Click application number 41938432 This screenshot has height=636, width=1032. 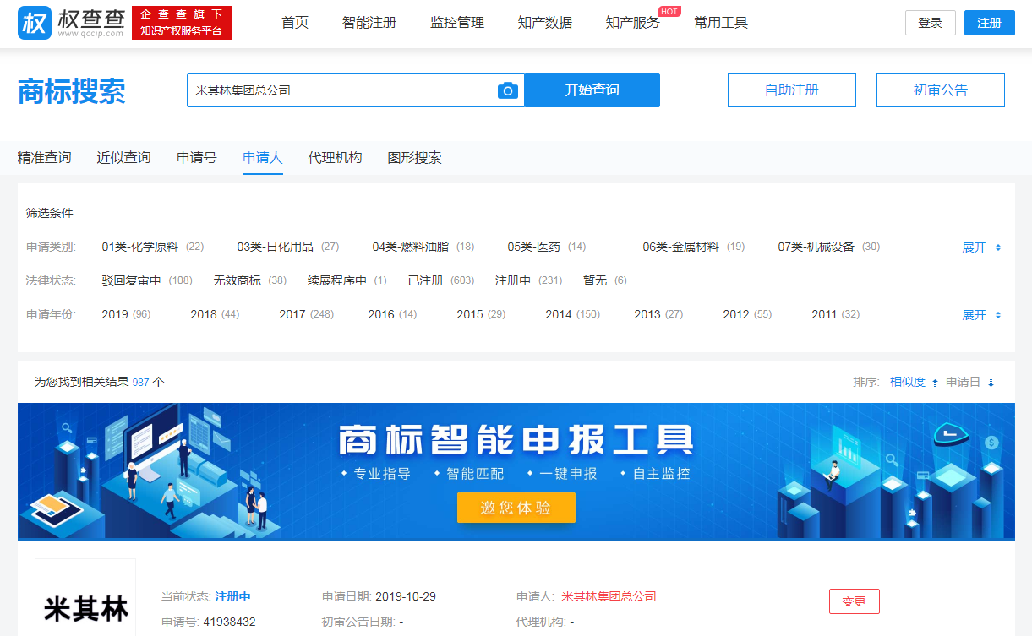click(x=229, y=622)
